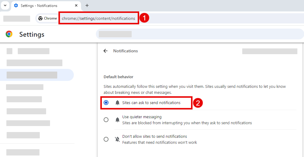304x157 pixels.
Task: Click bell icon next to Sites can ask
Action: (118, 103)
